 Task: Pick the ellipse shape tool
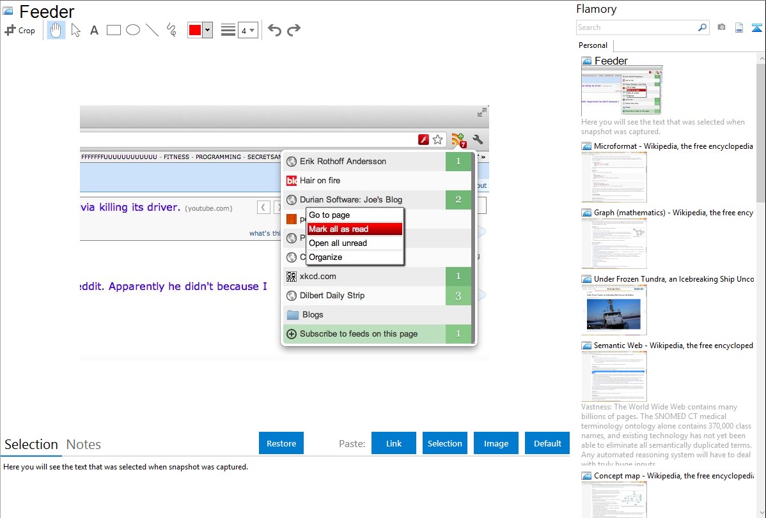[133, 30]
